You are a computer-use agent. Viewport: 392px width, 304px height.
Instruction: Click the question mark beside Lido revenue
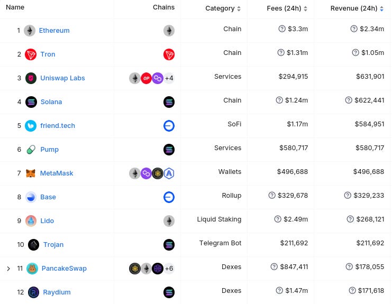pos(350,219)
